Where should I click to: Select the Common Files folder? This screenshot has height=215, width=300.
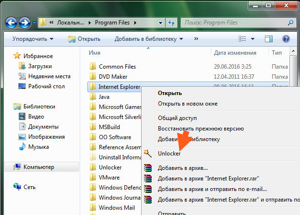(117, 67)
